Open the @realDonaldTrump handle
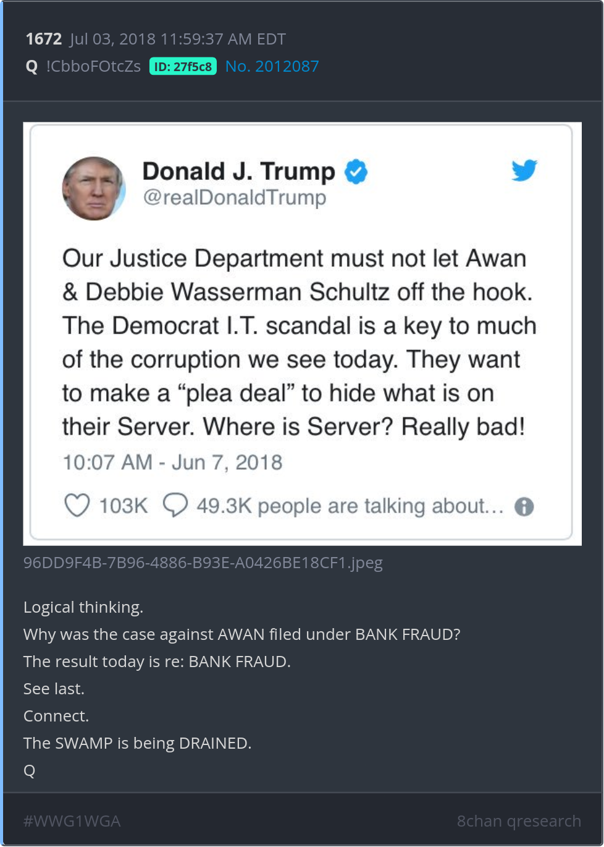 [235, 198]
